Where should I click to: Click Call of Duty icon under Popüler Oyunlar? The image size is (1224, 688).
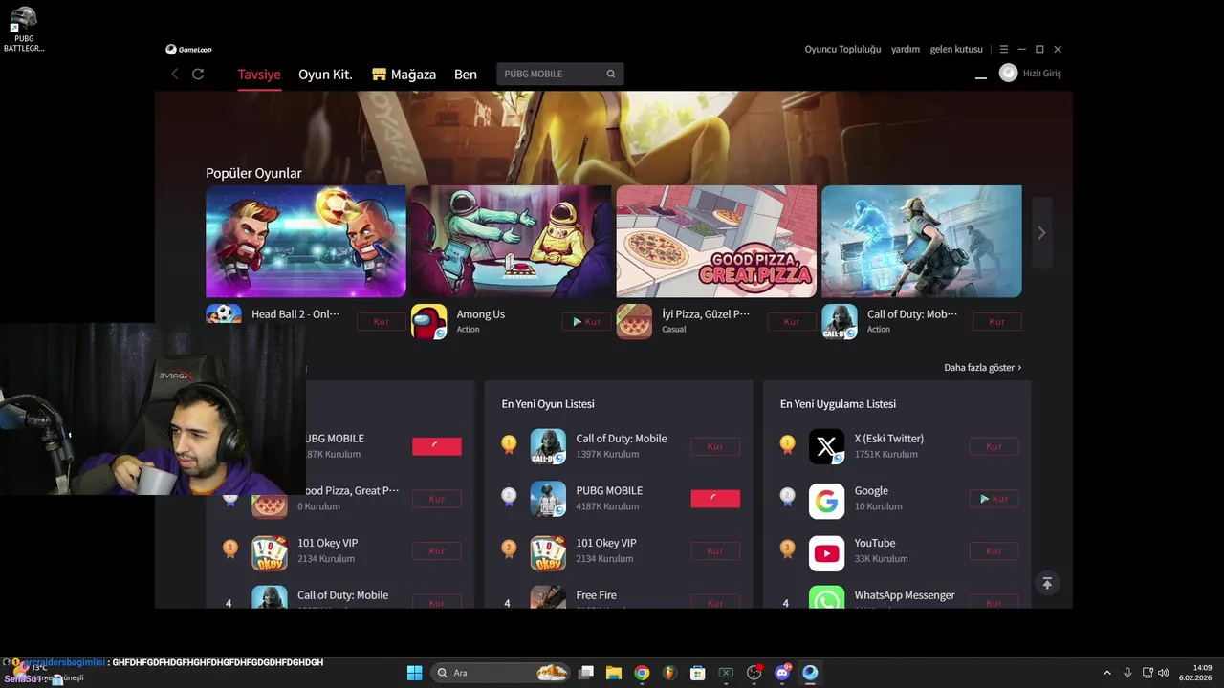840,322
